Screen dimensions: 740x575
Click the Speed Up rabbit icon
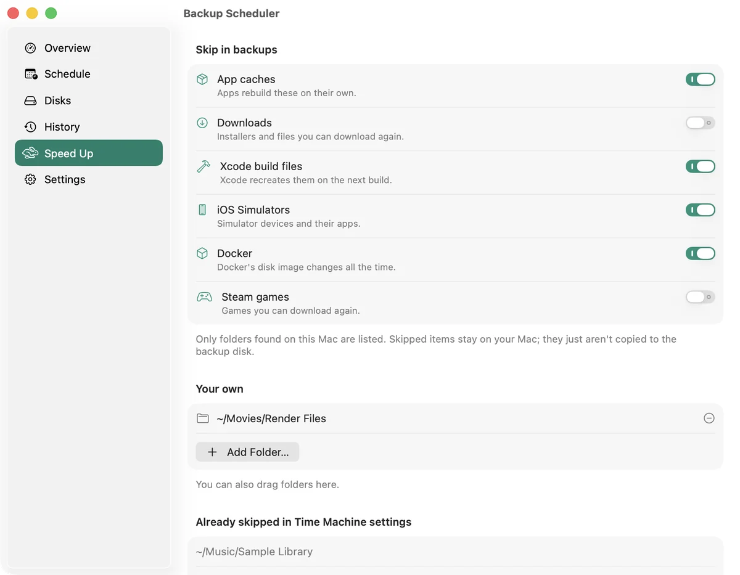pos(30,153)
